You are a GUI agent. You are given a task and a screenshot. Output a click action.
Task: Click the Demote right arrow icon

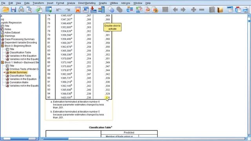[183, 10]
